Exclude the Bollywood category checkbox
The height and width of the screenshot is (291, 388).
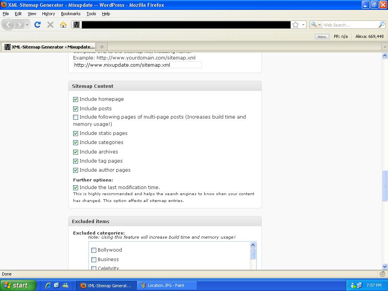click(x=94, y=250)
